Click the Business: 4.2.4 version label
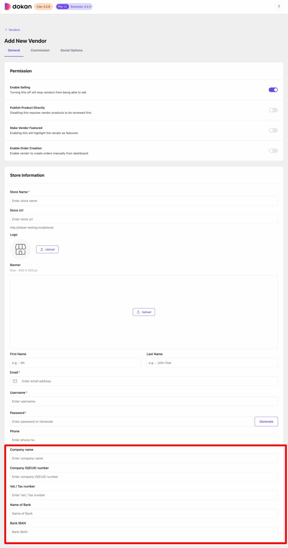The height and width of the screenshot is (548, 288). [x=81, y=7]
